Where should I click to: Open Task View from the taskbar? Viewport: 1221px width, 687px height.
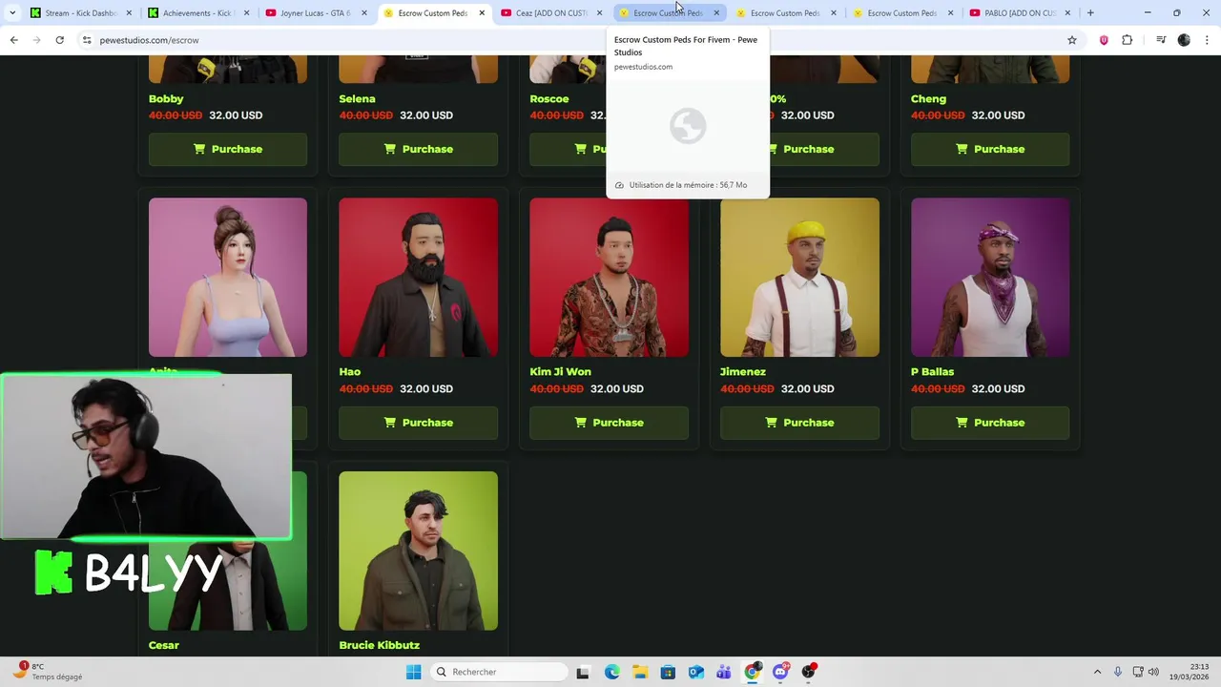[x=583, y=672]
